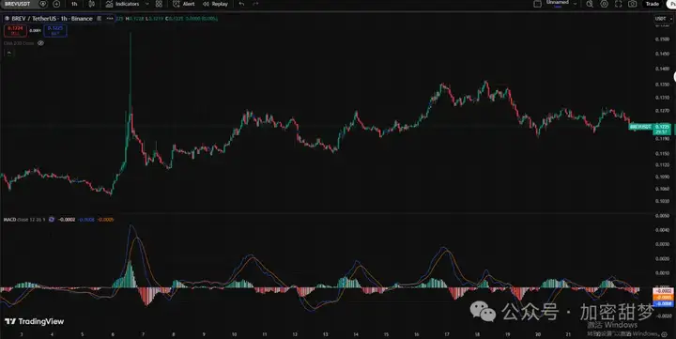Start bar Replay mode
The width and height of the screenshot is (676, 339).
[x=216, y=4]
